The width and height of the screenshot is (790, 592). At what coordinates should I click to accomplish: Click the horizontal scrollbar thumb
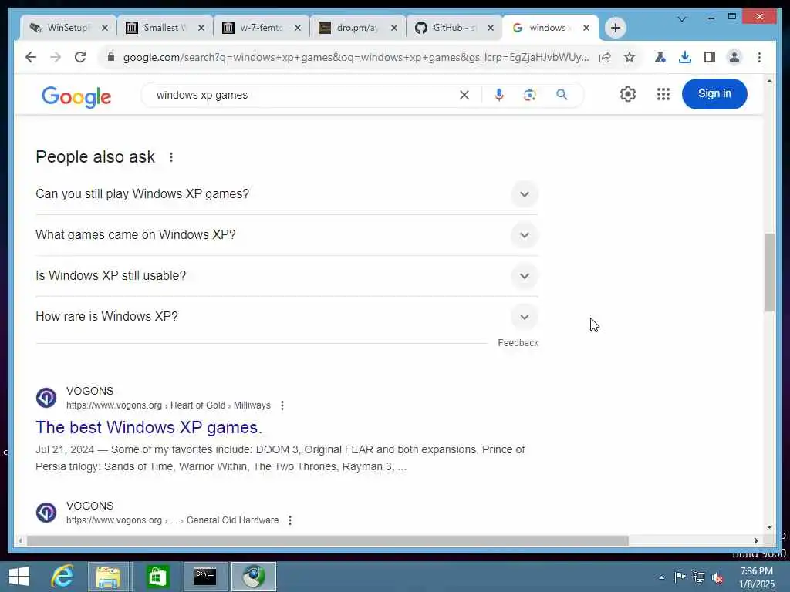point(327,540)
